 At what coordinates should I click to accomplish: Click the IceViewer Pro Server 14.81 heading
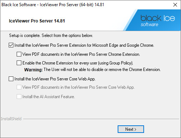coord(37,21)
